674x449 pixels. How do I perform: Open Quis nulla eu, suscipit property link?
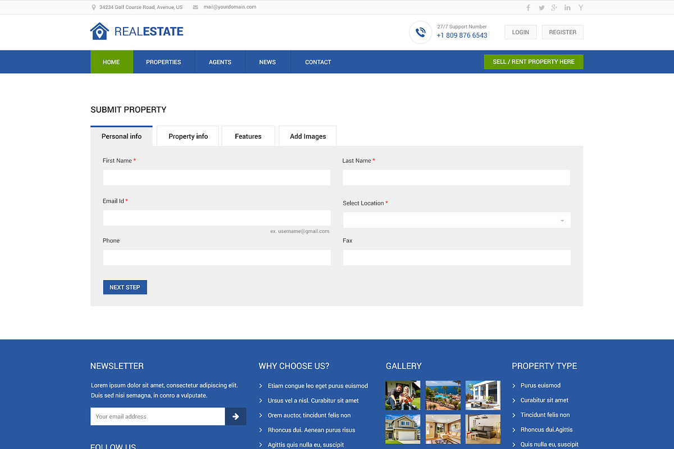tap(549, 445)
